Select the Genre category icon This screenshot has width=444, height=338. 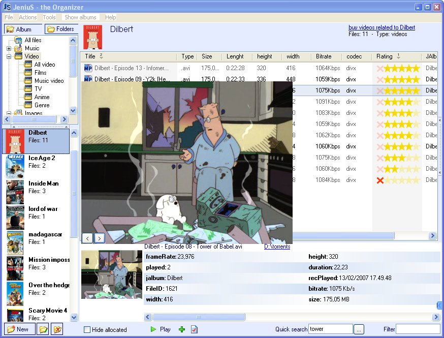coord(28,105)
